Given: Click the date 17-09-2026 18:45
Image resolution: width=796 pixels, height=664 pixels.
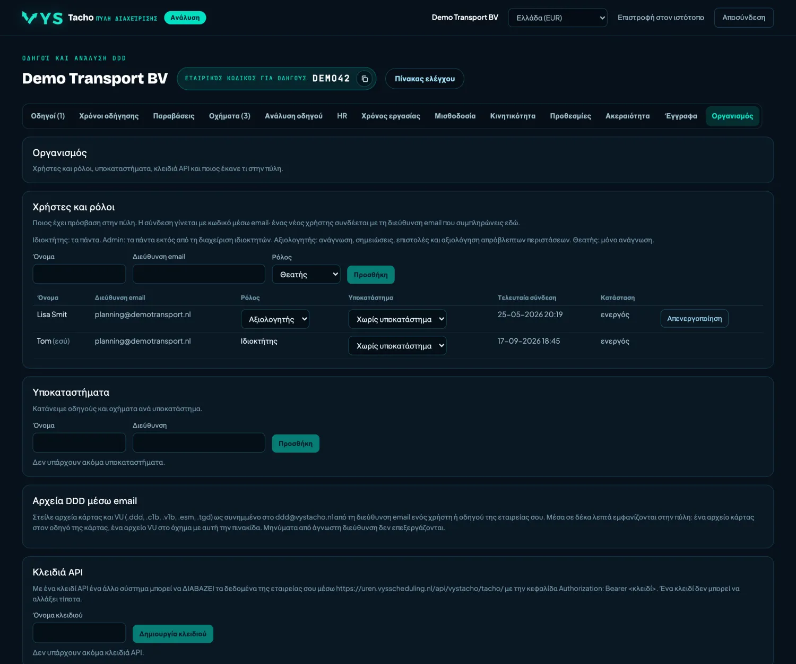Looking at the screenshot, I should coord(529,341).
